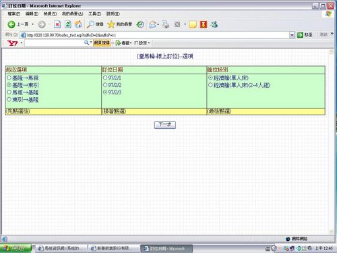Click the page icon in address bar
The width and height of the screenshot is (337, 253).
tap(23, 35)
